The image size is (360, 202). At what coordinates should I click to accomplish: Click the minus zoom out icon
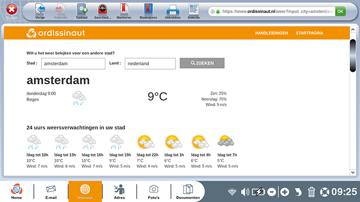click(271, 192)
